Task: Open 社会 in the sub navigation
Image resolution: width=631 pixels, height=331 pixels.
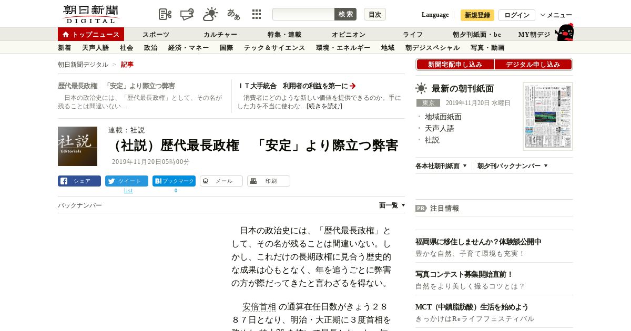Action: coord(127,48)
